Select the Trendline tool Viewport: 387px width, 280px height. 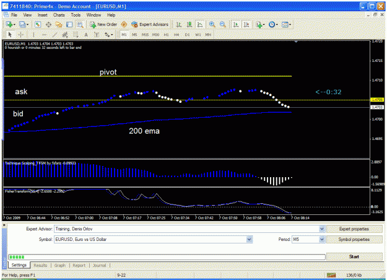point(54,35)
